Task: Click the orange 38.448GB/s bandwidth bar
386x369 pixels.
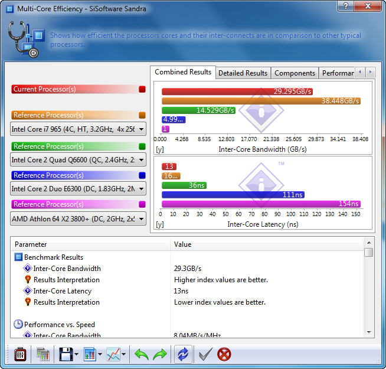Action: pos(261,101)
